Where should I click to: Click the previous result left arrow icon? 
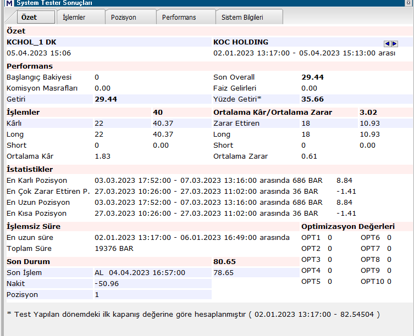pos(387,44)
